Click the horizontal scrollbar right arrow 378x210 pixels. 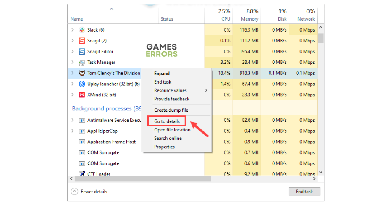point(314,178)
